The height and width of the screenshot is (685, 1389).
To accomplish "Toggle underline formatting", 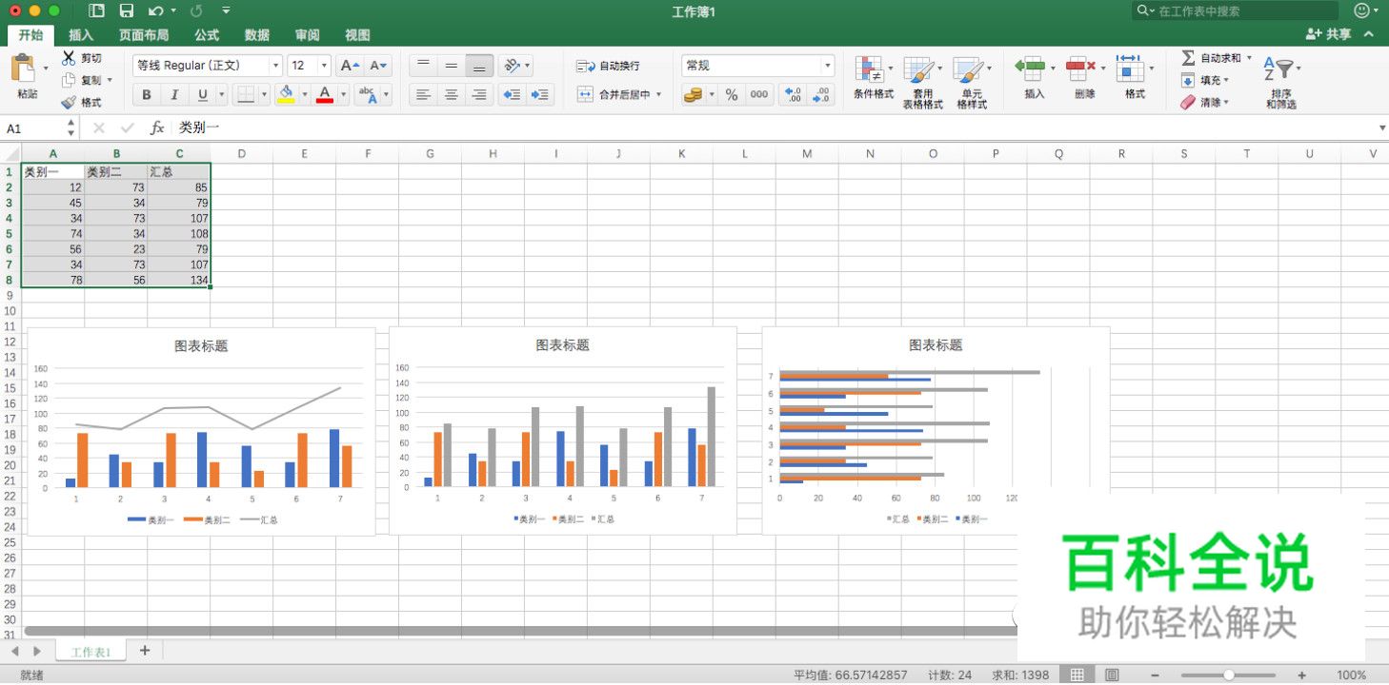I will pyautogui.click(x=201, y=95).
